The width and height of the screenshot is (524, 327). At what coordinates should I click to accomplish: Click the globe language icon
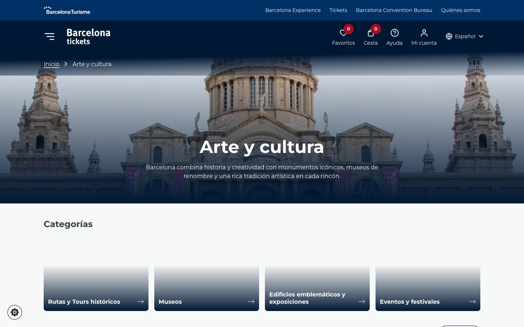449,36
